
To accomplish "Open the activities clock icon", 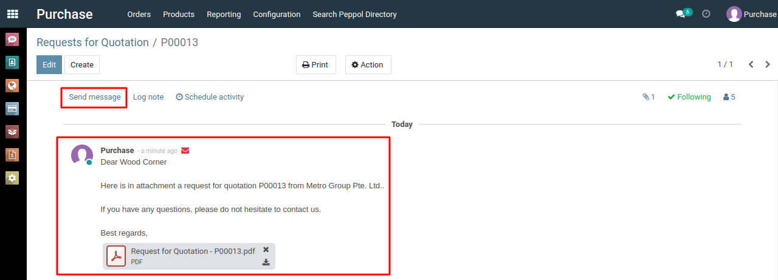I will click(706, 14).
